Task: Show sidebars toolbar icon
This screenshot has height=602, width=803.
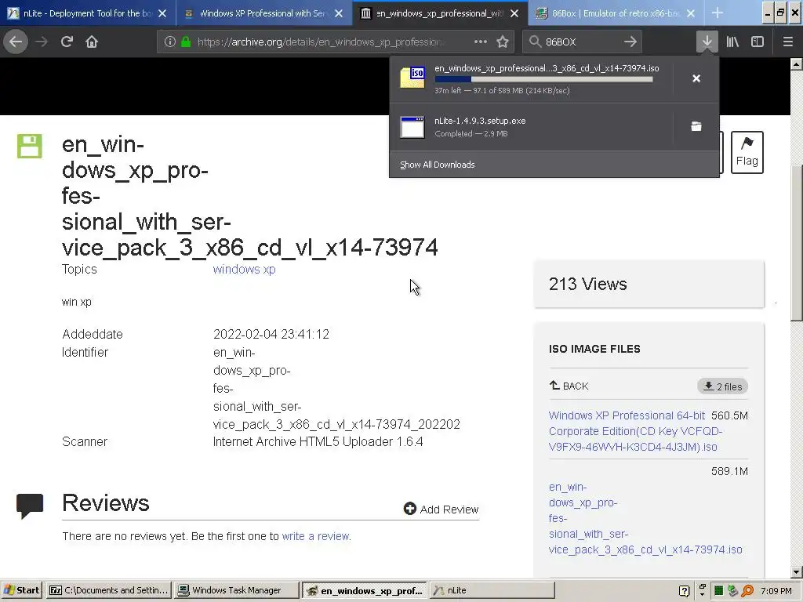Action: [x=758, y=42]
